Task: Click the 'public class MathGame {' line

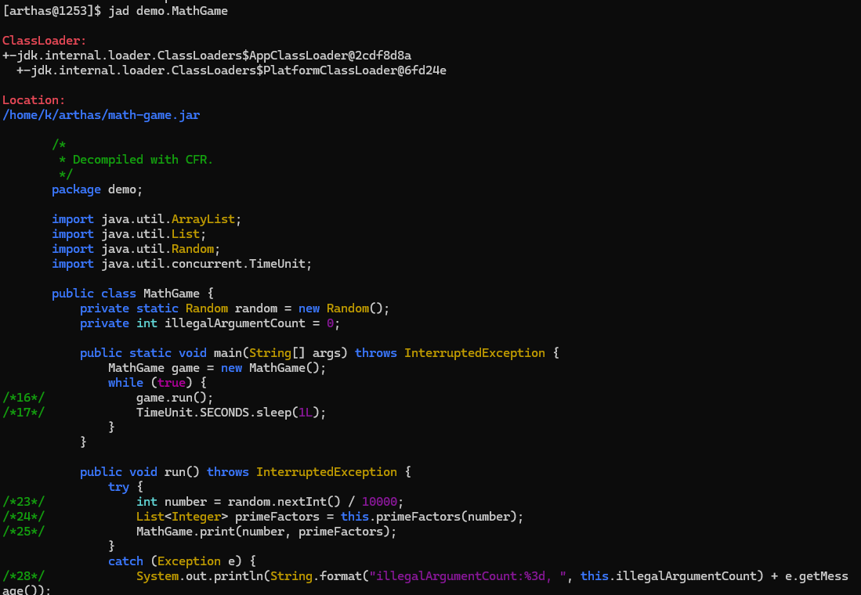Action: [132, 294]
